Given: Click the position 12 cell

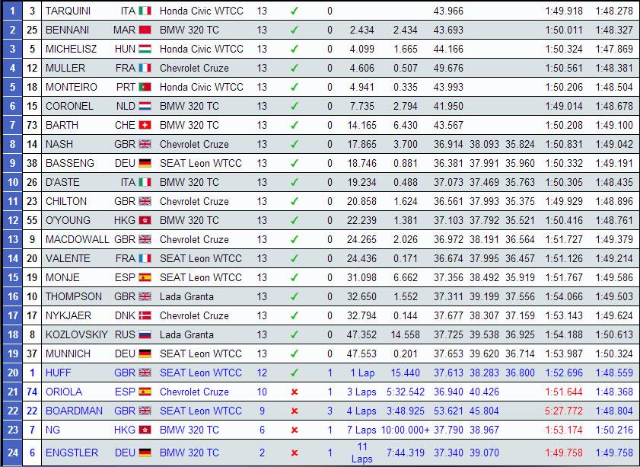Looking at the screenshot, I should 13,220.
